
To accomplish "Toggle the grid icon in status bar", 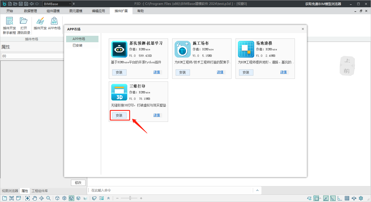I will pos(347,198).
